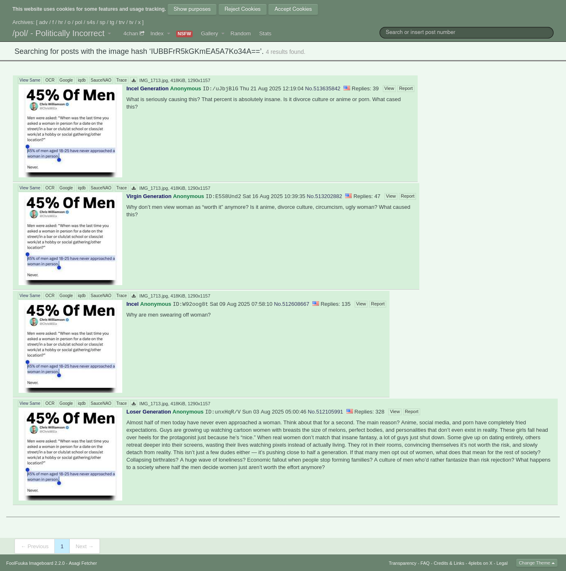Click View on post with 135 replies

click(361, 304)
